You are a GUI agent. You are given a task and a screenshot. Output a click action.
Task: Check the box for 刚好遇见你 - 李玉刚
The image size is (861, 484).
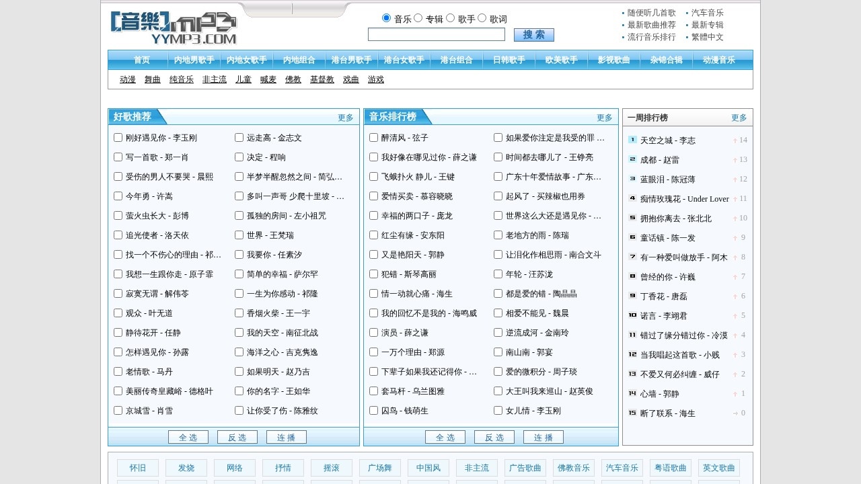click(118, 138)
